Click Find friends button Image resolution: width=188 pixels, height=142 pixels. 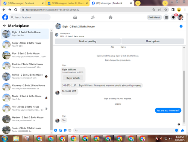[x=155, y=17]
